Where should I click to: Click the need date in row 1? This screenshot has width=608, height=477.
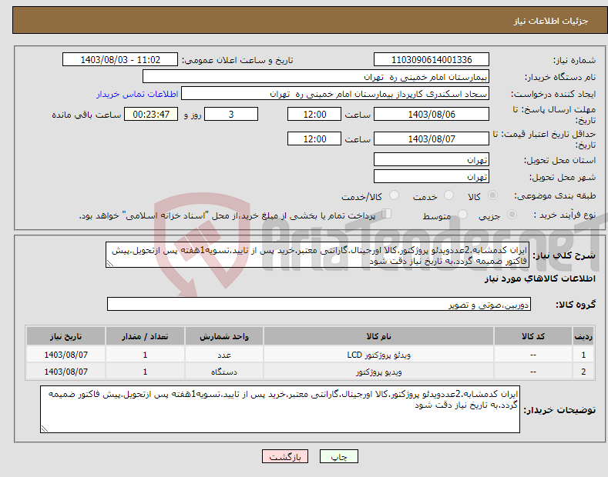pyautogui.click(x=66, y=355)
